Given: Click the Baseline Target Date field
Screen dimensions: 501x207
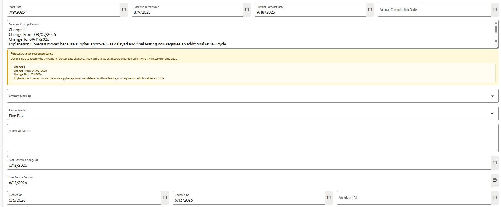Looking at the screenshot, I should [187, 10].
